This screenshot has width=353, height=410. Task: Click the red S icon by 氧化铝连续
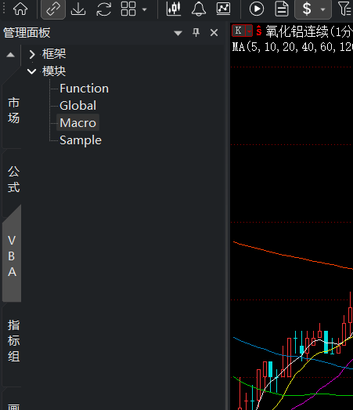[x=259, y=31]
